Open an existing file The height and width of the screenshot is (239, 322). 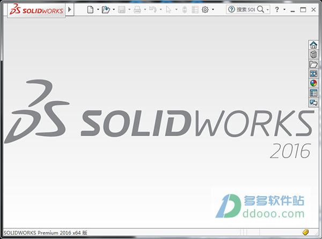[x=106, y=10]
